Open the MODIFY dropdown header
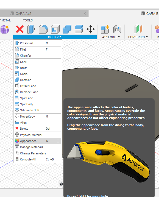The height and width of the screenshot is (197, 159). click(55, 37)
